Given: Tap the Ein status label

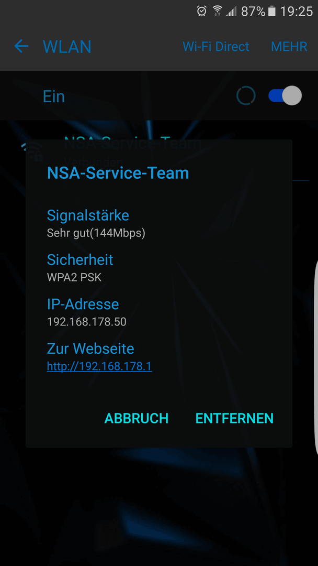Looking at the screenshot, I should pos(54,96).
